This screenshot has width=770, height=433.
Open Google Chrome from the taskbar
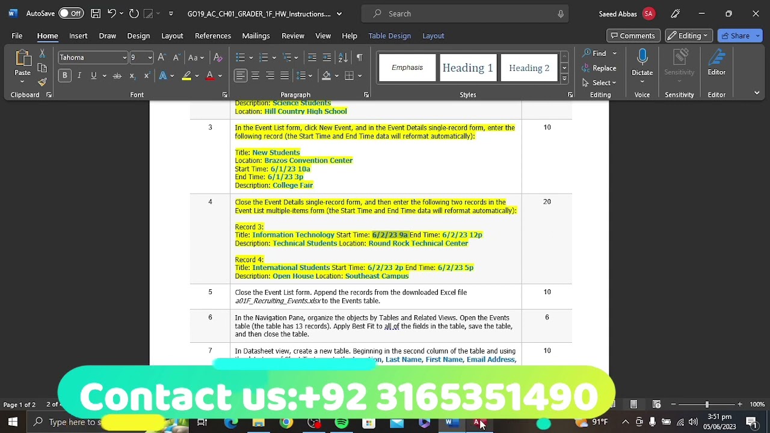tap(286, 423)
